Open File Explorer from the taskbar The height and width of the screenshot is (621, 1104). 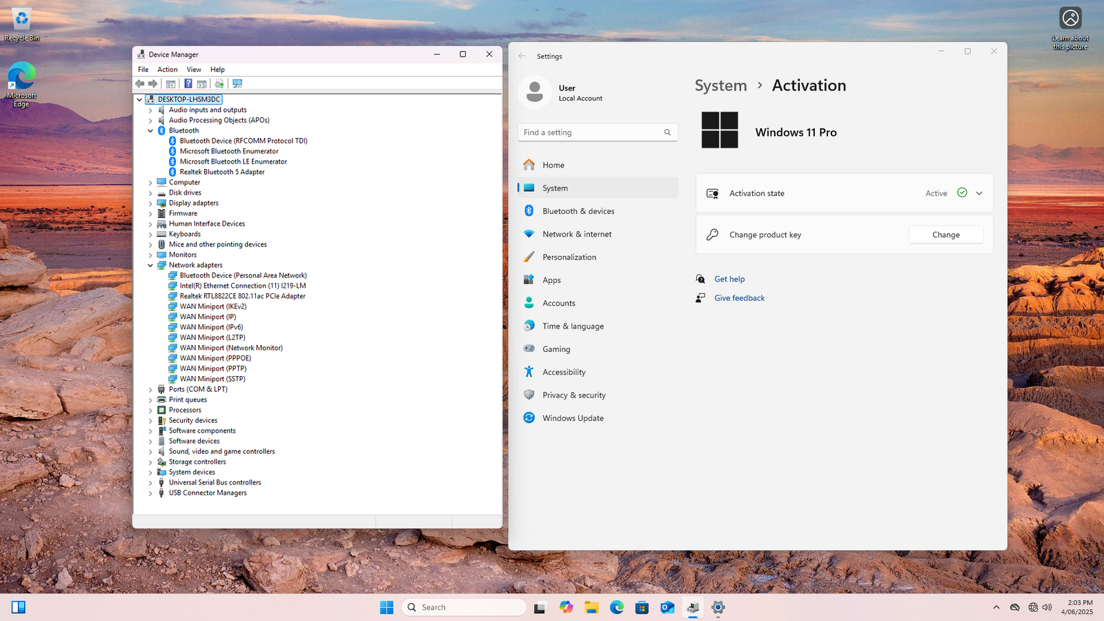591,607
